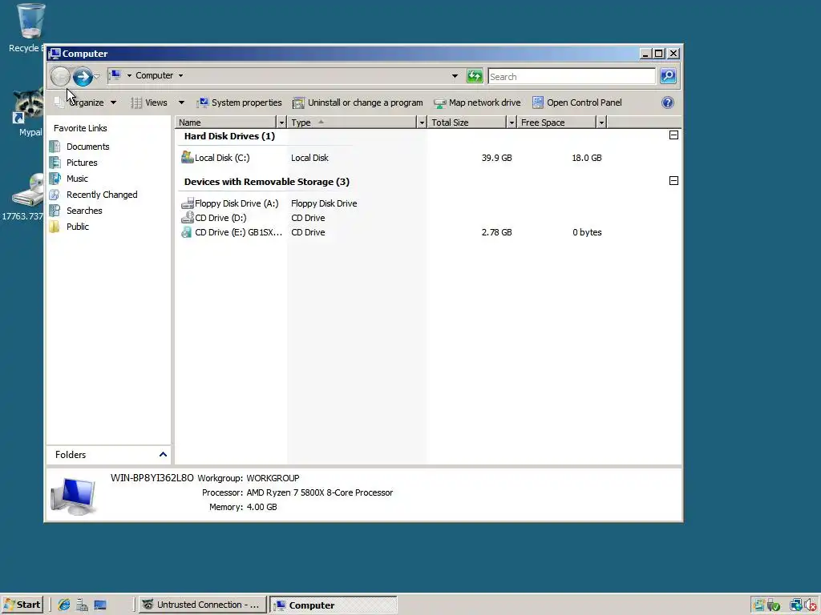The image size is (821, 615).
Task: Open Documents favorite link
Action: [87, 147]
